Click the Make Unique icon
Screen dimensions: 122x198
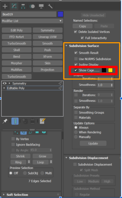25,121
